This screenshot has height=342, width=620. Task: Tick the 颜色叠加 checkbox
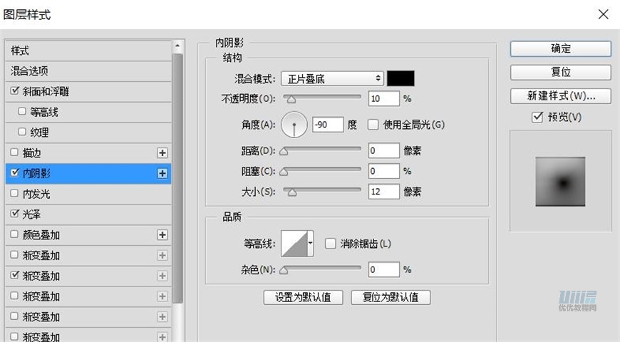click(x=15, y=234)
